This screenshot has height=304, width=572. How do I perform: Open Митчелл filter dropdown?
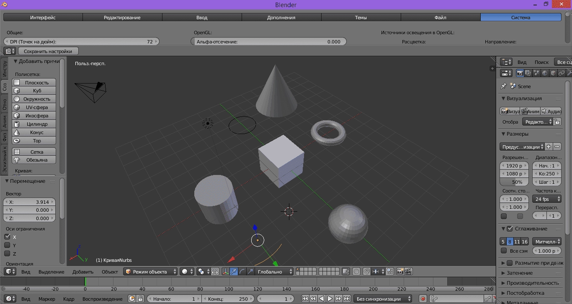(546, 241)
